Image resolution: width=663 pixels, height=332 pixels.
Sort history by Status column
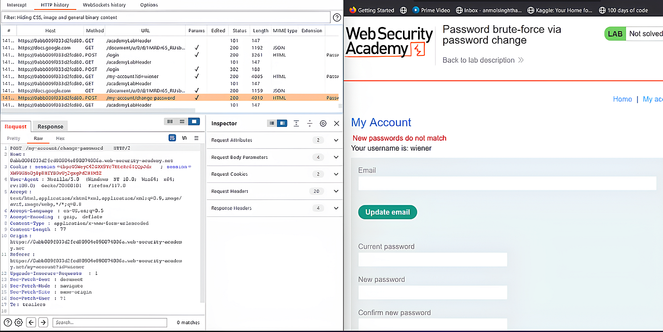point(239,30)
